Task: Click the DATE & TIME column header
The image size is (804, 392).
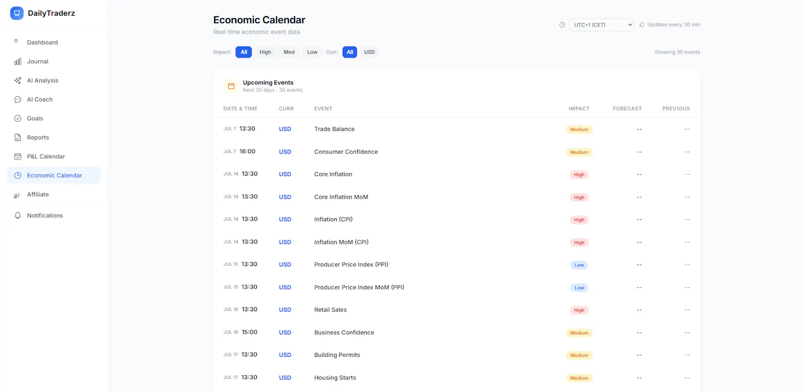Action: (240, 108)
